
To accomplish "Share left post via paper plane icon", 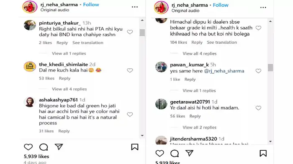I will pyautogui.click(x=59, y=147).
